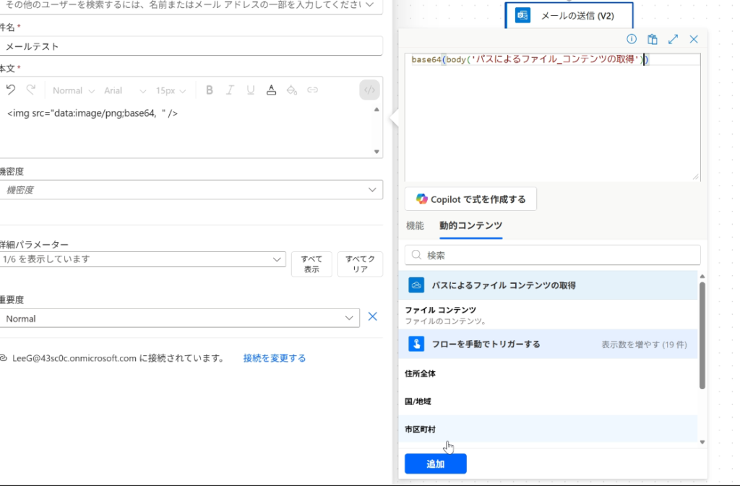Viewport: 740px width, 486px height.
Task: Click the info icon in expression panel
Action: point(631,40)
